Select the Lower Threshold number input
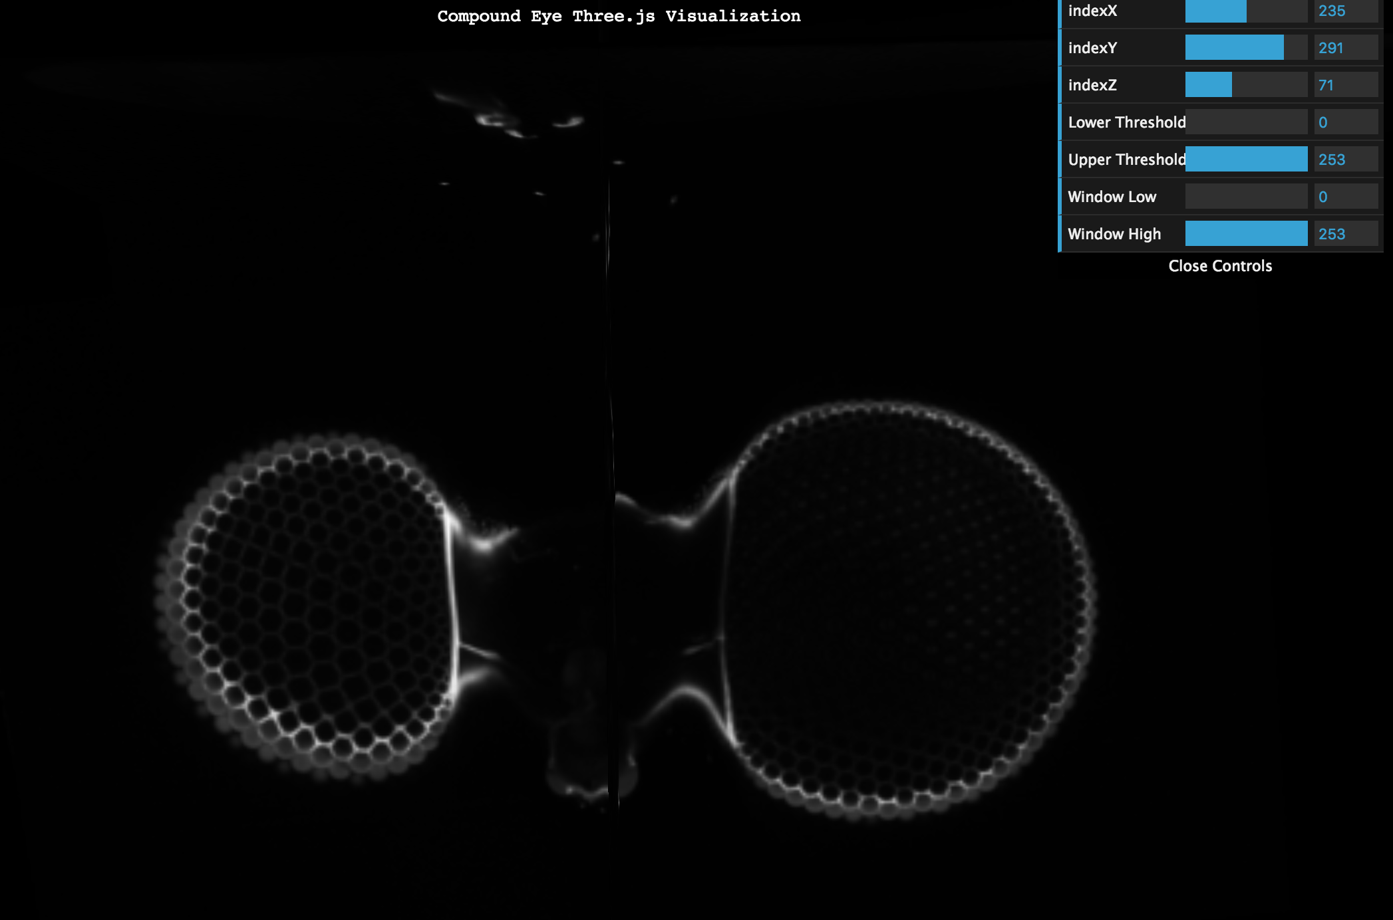Screen dimensions: 1393x920 tap(1345, 122)
